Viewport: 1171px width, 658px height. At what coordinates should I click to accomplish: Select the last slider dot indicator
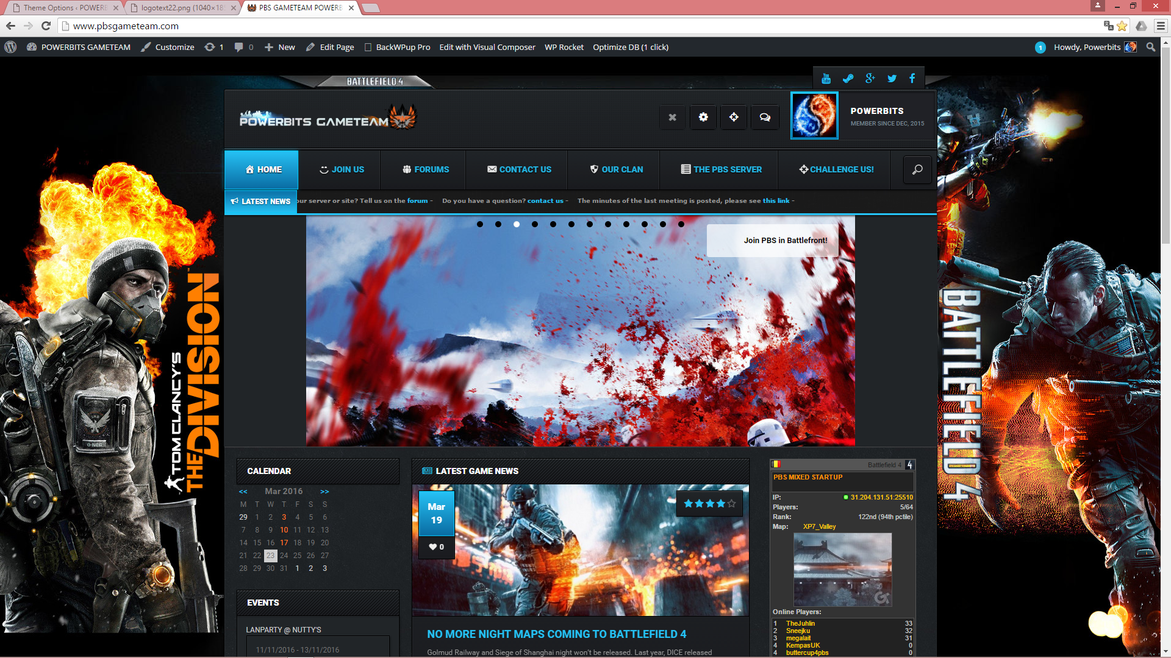[681, 224]
